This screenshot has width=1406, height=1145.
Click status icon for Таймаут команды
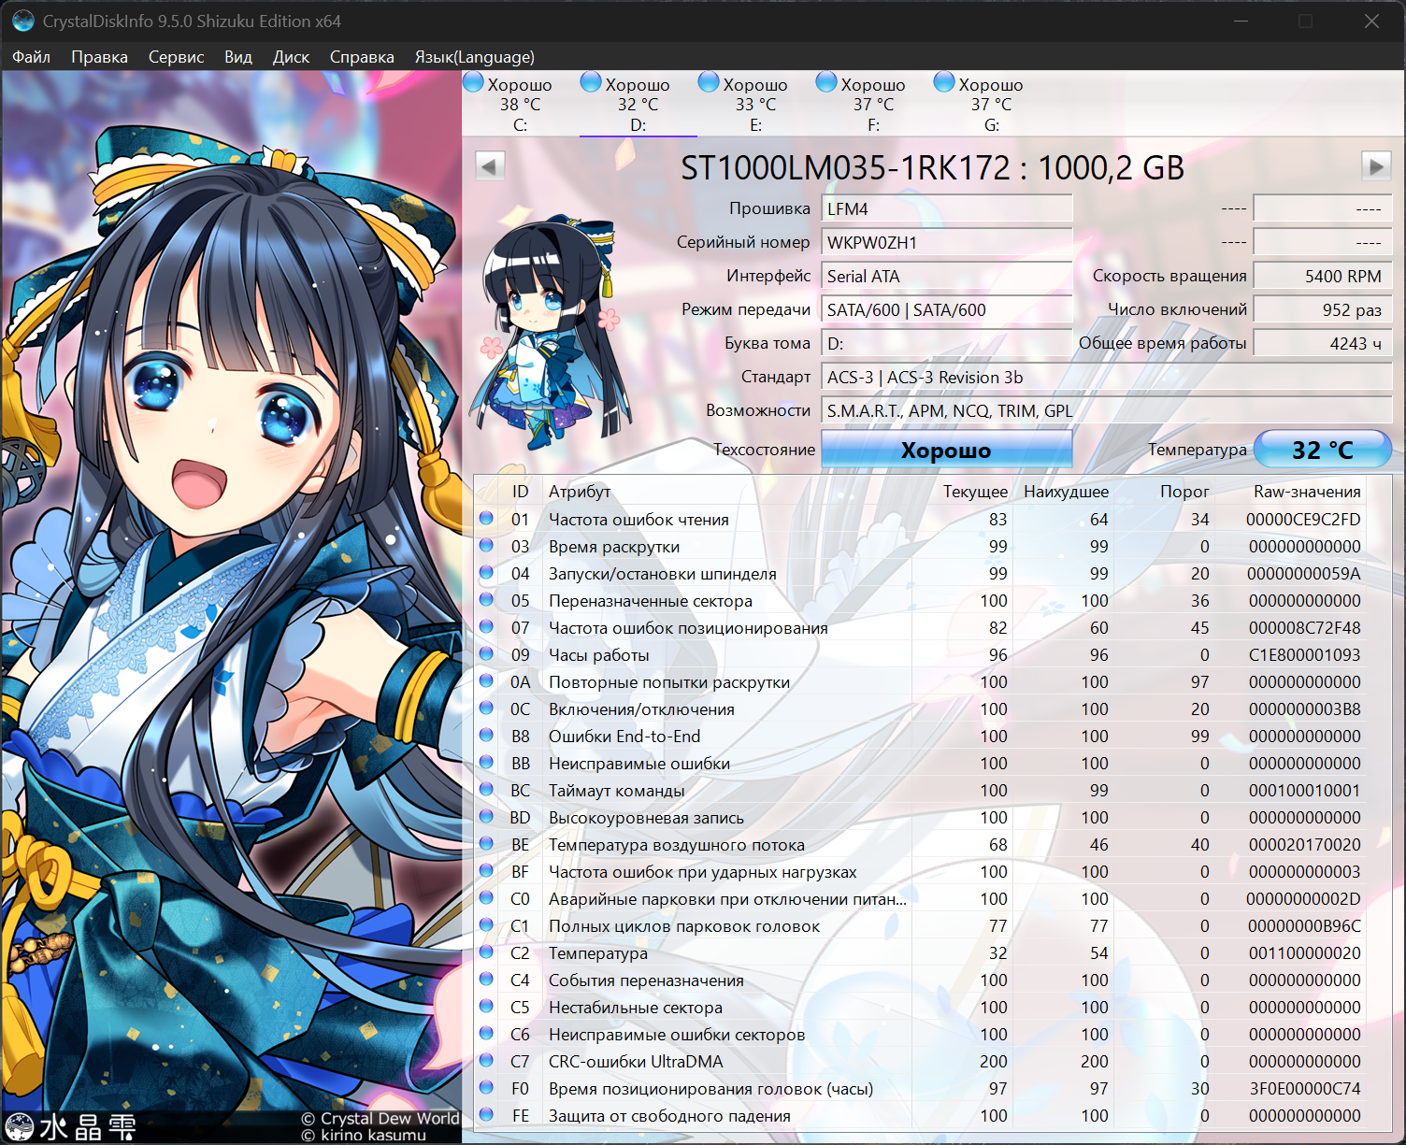click(x=486, y=789)
